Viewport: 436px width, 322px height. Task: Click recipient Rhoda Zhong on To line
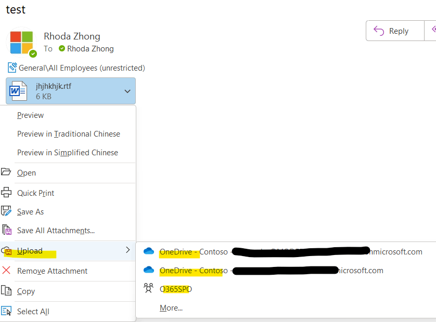91,49
